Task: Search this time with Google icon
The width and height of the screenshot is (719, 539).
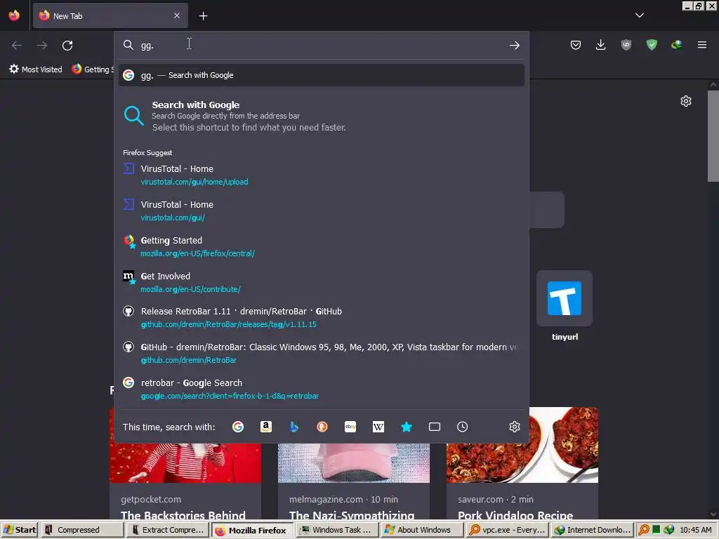Action: point(238,427)
